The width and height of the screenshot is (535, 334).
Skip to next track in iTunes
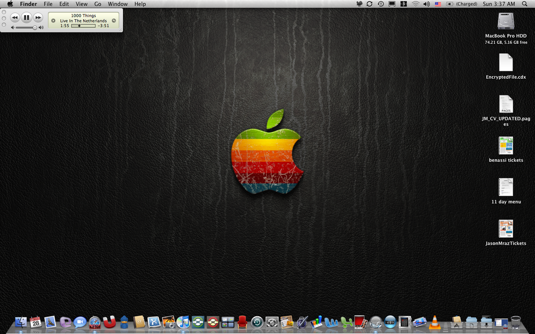(x=38, y=17)
